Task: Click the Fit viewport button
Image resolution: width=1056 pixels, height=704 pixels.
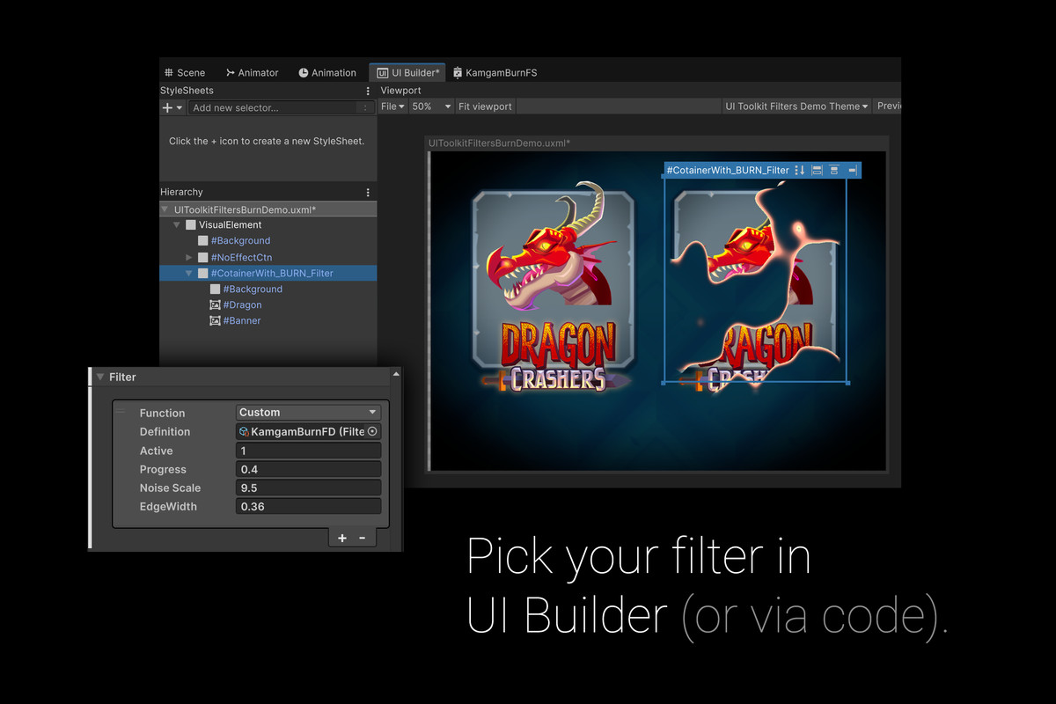Action: pos(484,106)
